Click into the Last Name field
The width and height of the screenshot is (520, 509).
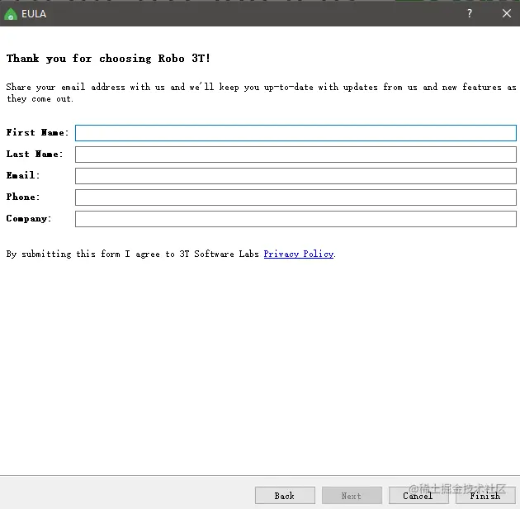click(x=295, y=155)
